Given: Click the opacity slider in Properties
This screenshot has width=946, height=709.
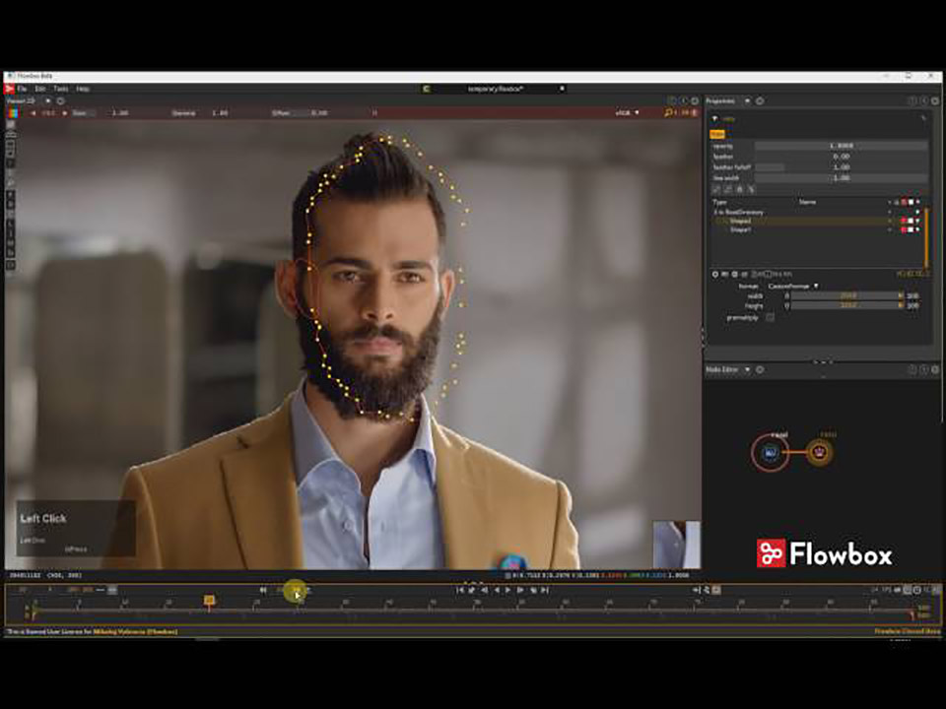Looking at the screenshot, I should (x=841, y=146).
